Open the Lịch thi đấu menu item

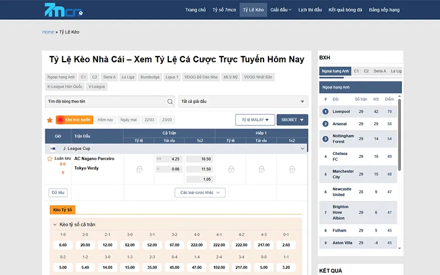click(310, 10)
